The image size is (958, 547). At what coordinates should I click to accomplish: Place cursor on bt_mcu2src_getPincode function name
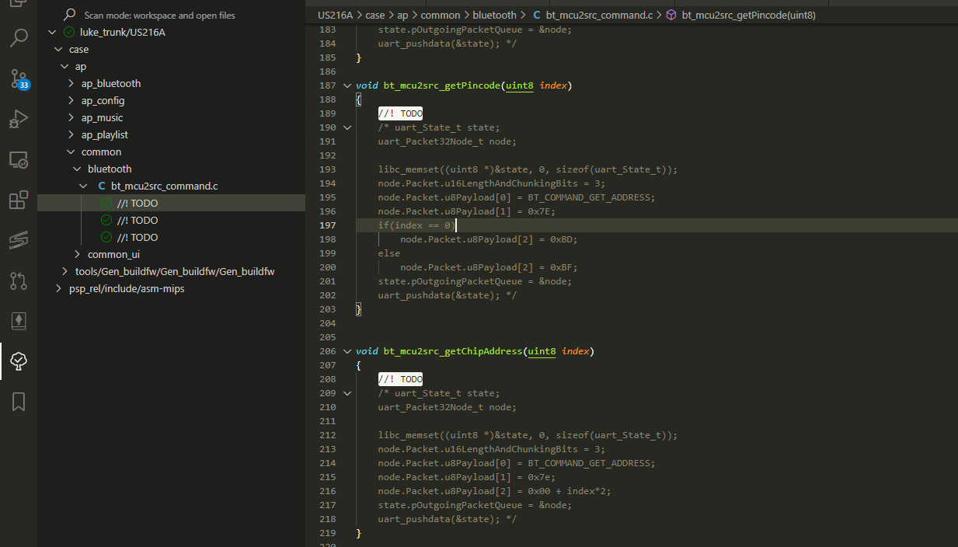(x=442, y=85)
